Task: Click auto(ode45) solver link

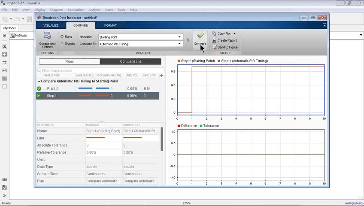Action: (354, 203)
